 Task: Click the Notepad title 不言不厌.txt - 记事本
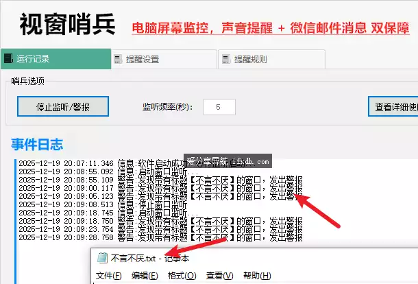pos(150,259)
